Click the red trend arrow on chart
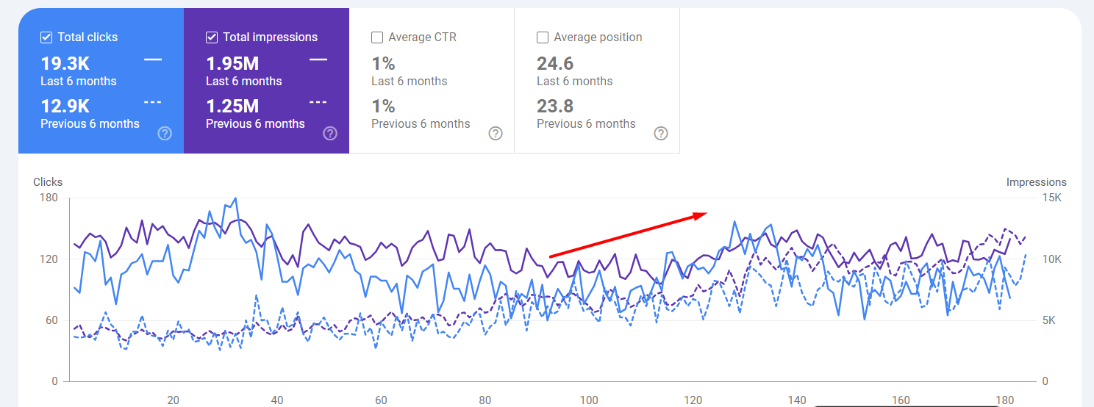Screen dimensions: 1094x407 pos(628,235)
